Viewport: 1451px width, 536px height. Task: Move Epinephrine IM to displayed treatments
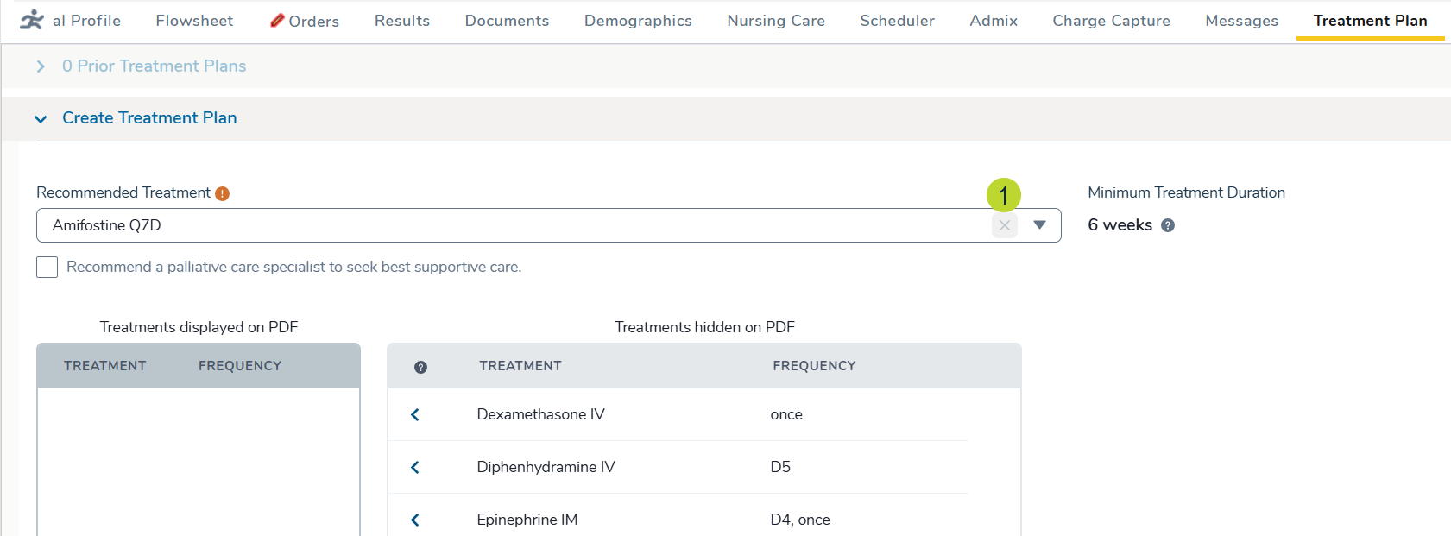pyautogui.click(x=415, y=520)
